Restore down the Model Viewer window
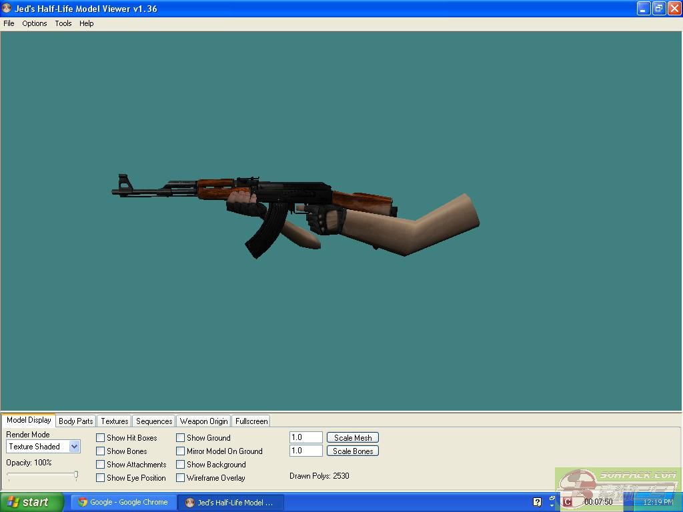This screenshot has height=512, width=683. pyautogui.click(x=659, y=8)
